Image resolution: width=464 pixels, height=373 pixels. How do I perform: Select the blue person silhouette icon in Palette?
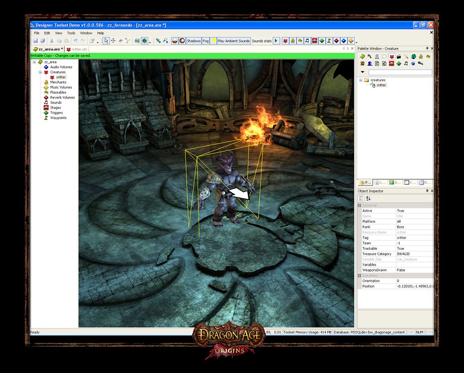370,64
